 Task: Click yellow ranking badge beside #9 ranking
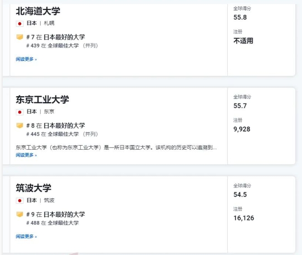19,214
